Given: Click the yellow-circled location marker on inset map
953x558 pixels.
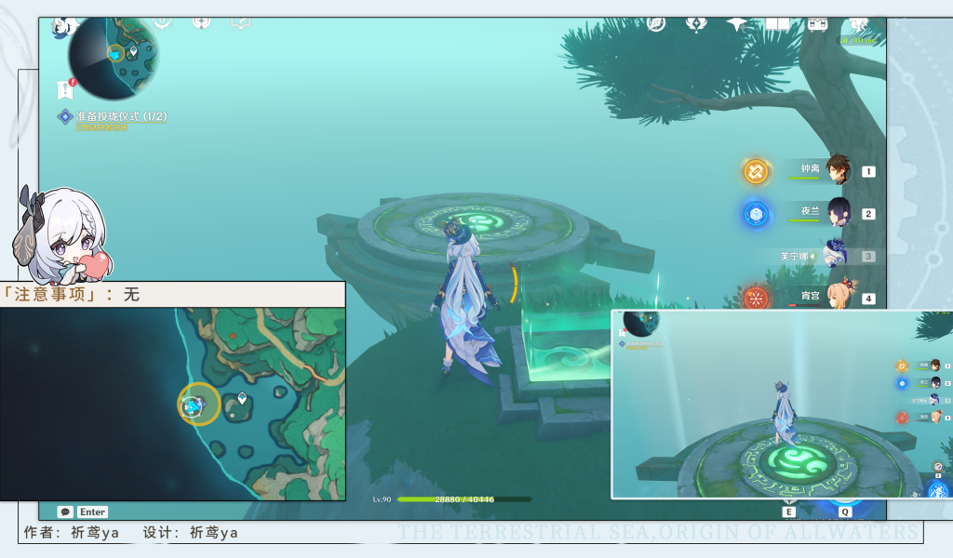Looking at the screenshot, I should click(x=198, y=404).
